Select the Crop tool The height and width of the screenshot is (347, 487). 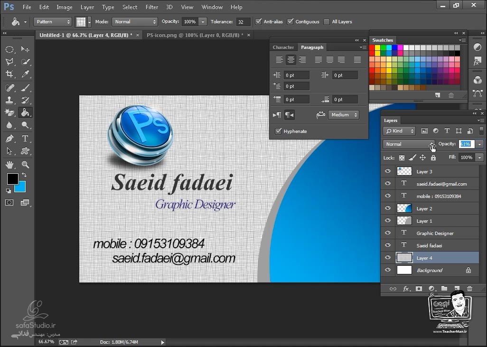[x=9, y=74]
